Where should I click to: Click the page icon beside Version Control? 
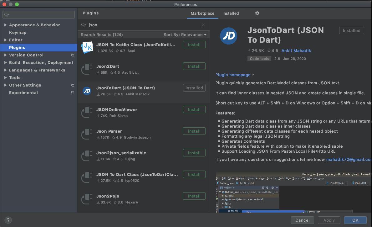pyautogui.click(x=73, y=55)
